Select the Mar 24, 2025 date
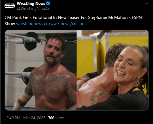The width and height of the screenshot is (153, 124). (34, 118)
